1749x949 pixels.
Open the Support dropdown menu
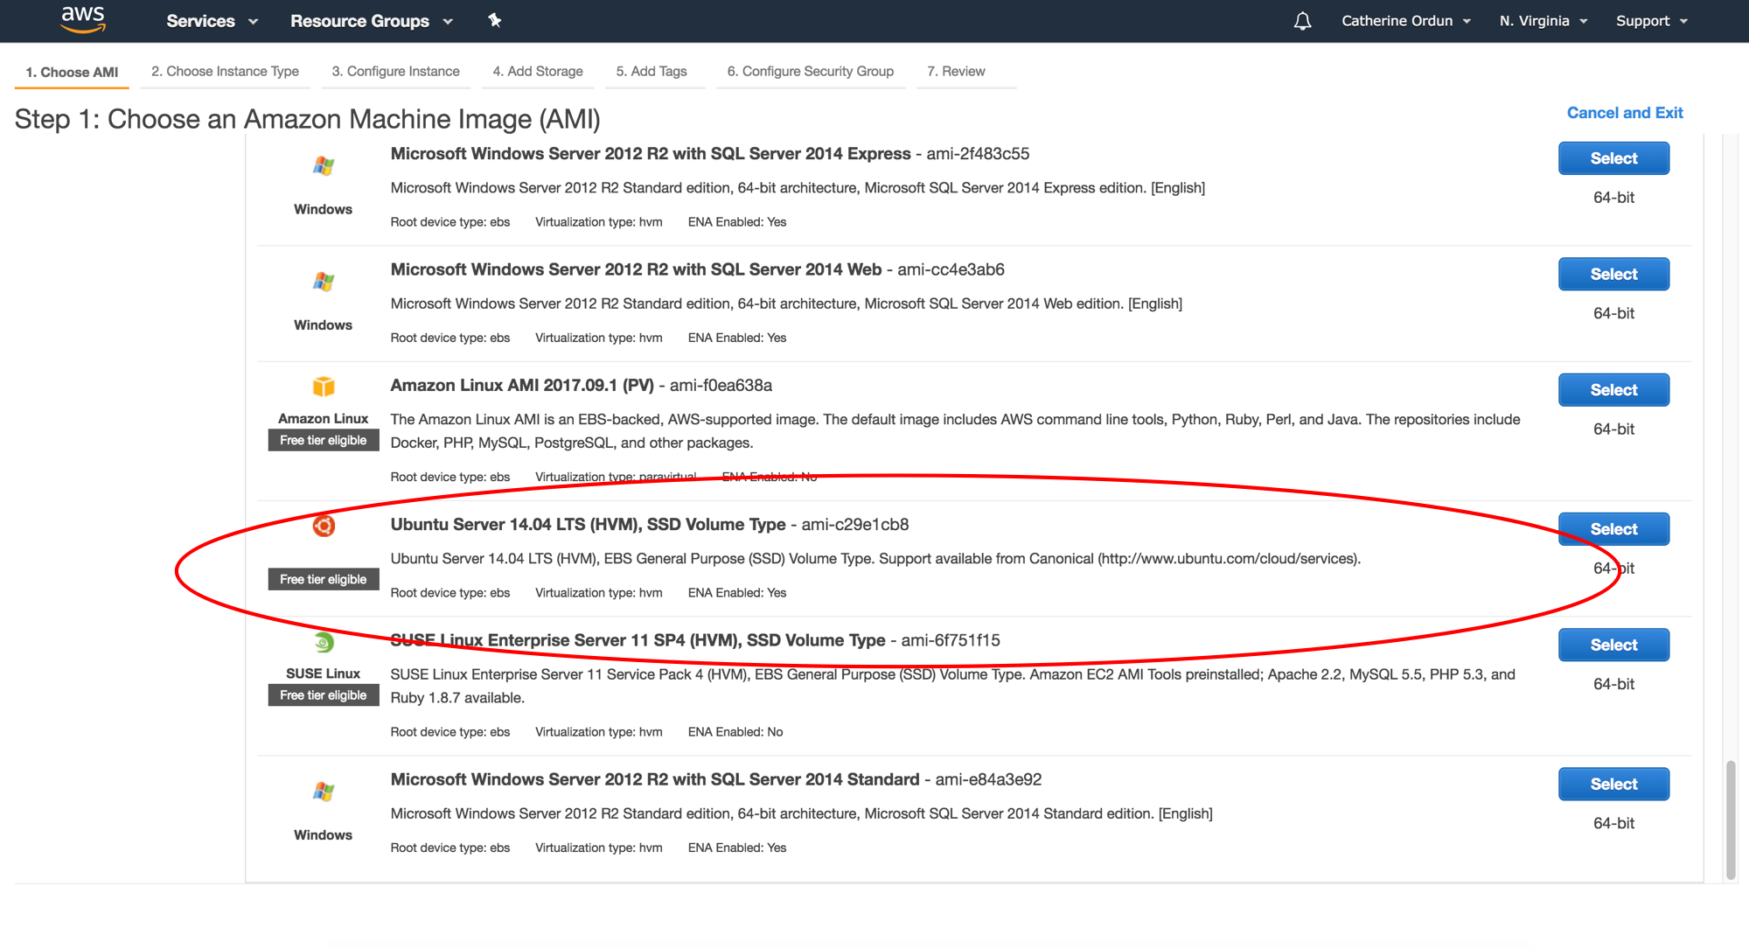pyautogui.click(x=1651, y=21)
